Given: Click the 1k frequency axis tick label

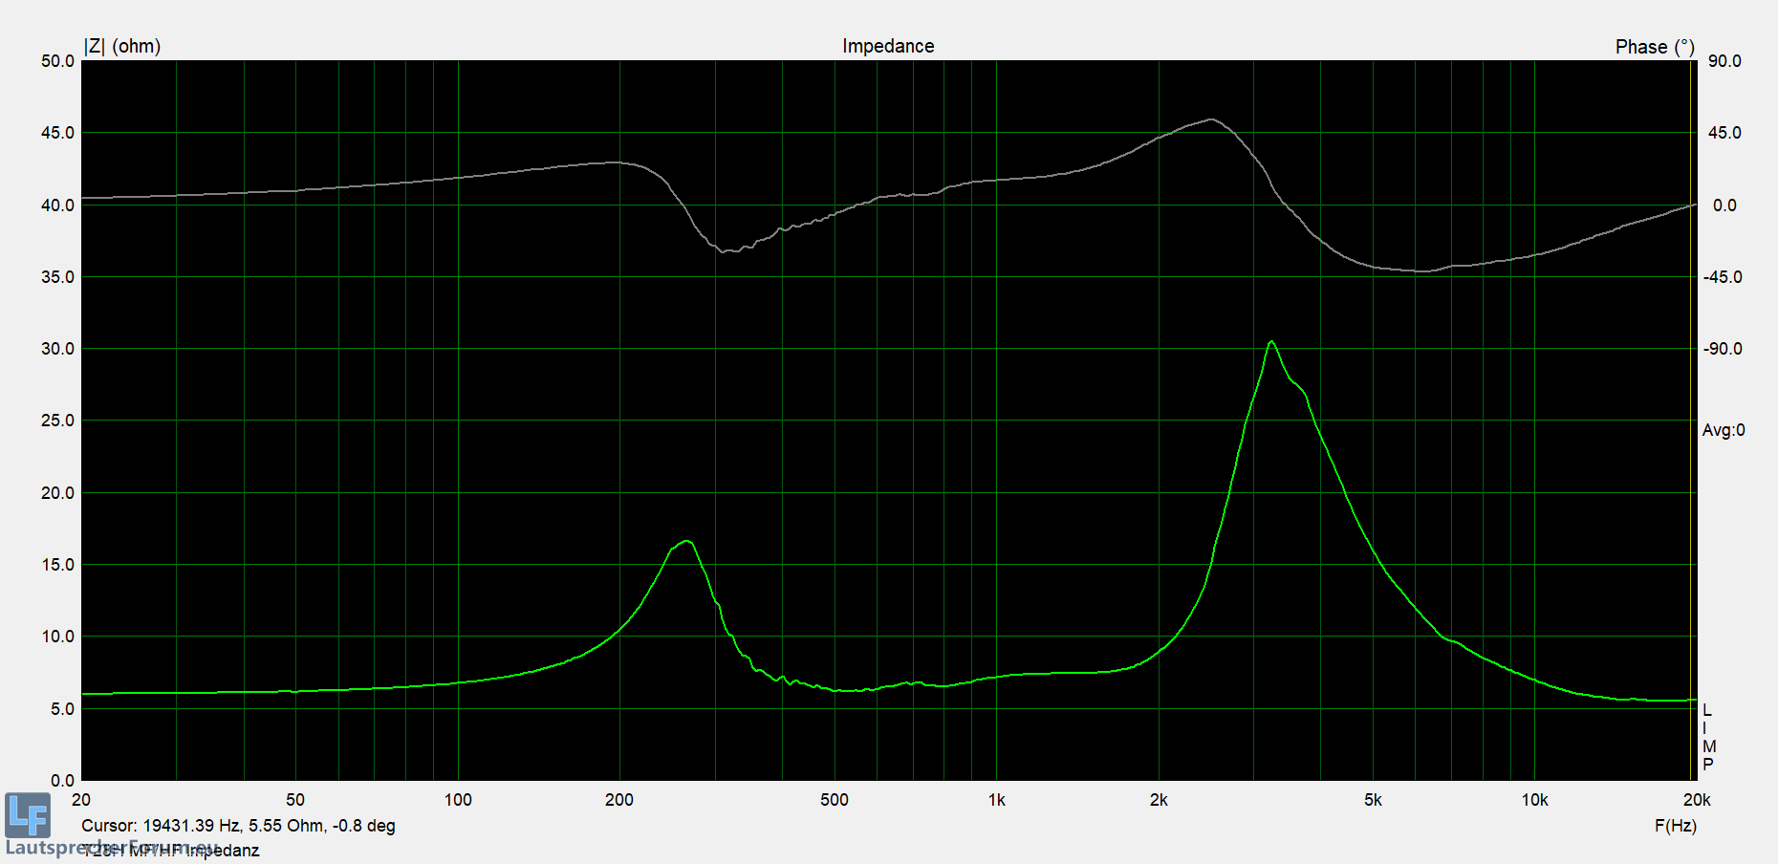Looking at the screenshot, I should click(x=996, y=800).
